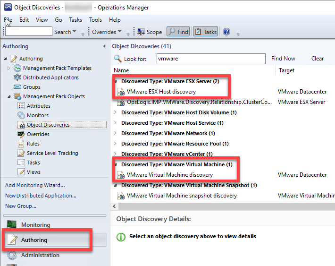Open the Go menu

59,20
